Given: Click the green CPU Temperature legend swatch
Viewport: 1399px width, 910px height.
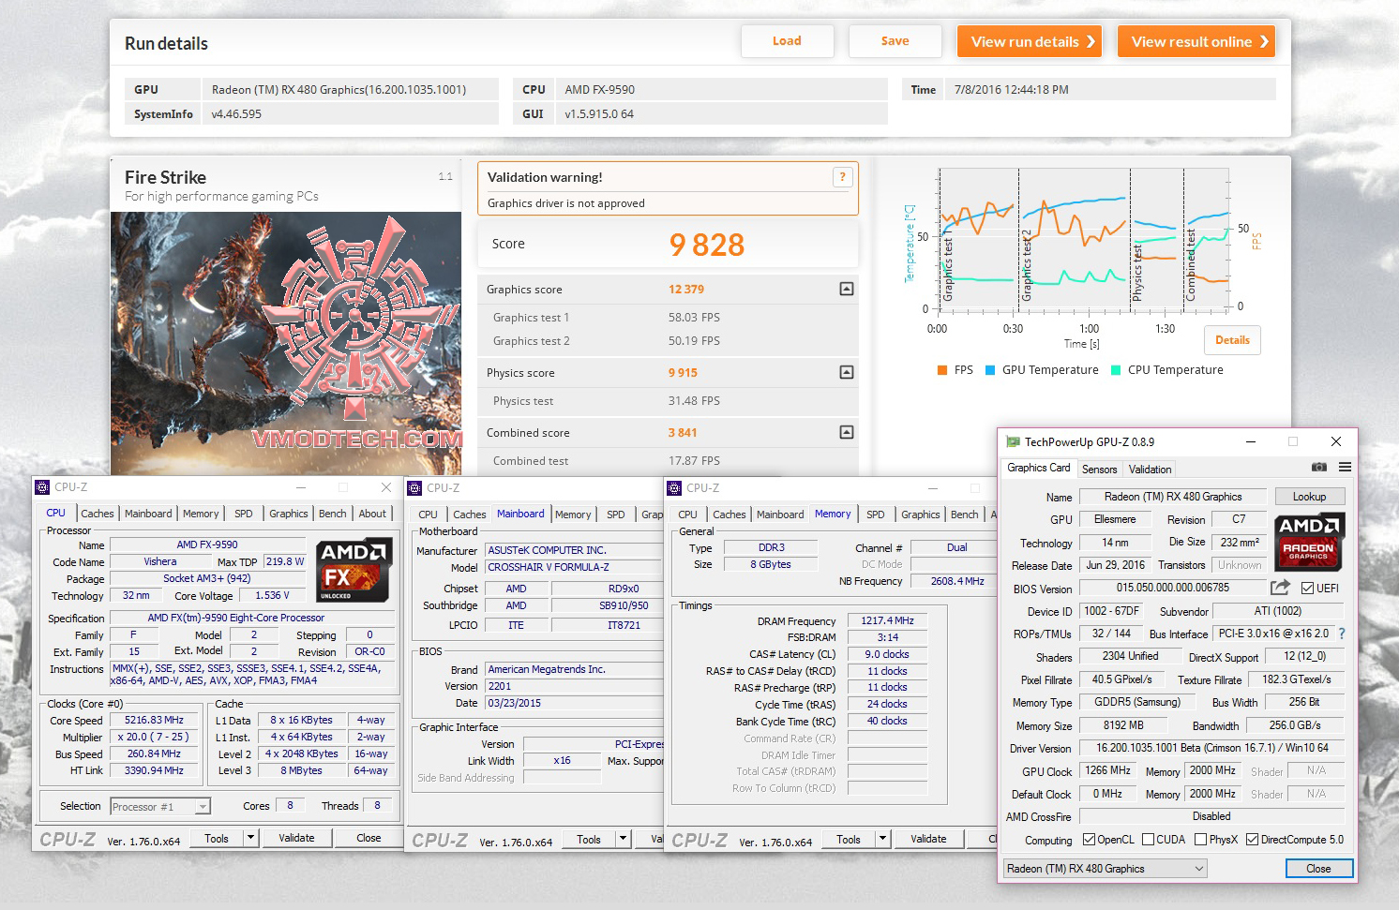Looking at the screenshot, I should (1116, 370).
